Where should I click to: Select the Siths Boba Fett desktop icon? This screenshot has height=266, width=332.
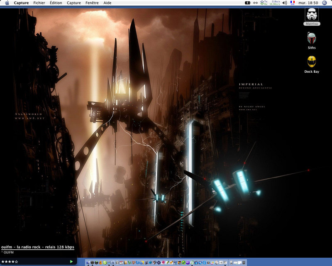[x=312, y=38]
